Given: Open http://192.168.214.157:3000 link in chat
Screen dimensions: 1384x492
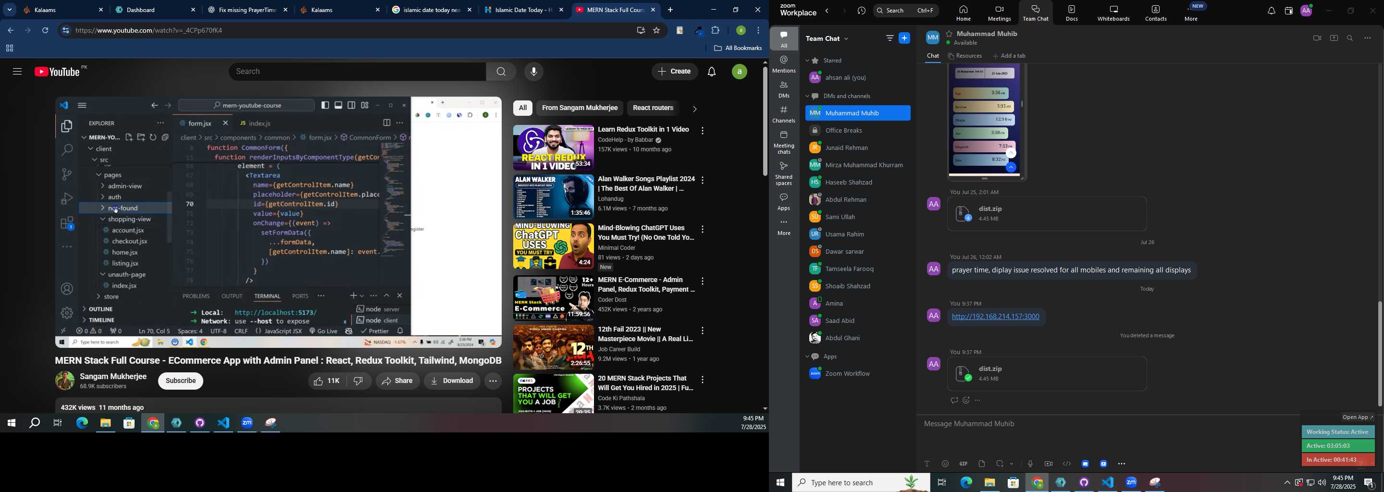Looking at the screenshot, I should 996,317.
